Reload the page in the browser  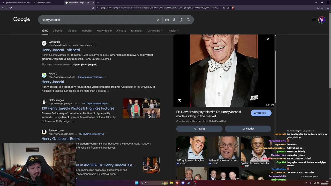tap(11, 8)
